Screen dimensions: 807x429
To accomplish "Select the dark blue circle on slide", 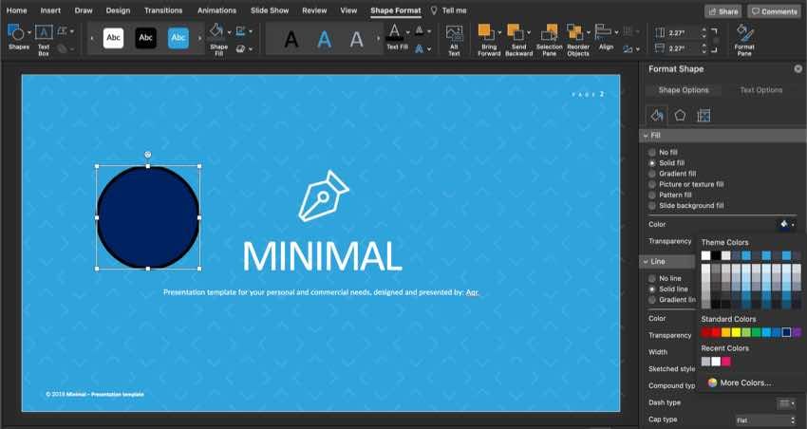I will pos(148,216).
